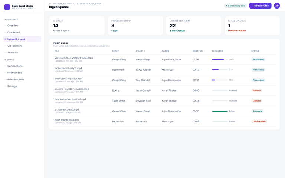Image resolution: width=285 pixels, height=178 pixels.
Task: Click athlete Devansh Patil
Action: tap(143, 101)
